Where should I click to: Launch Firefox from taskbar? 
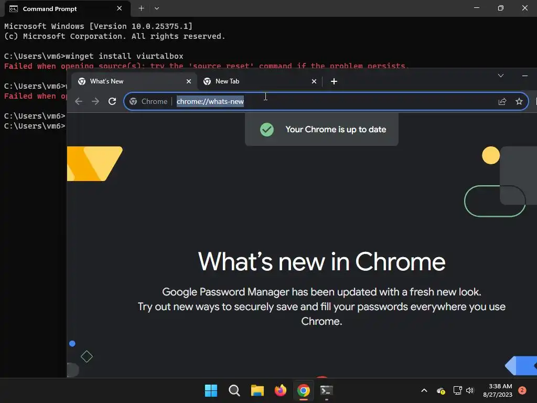(x=281, y=390)
